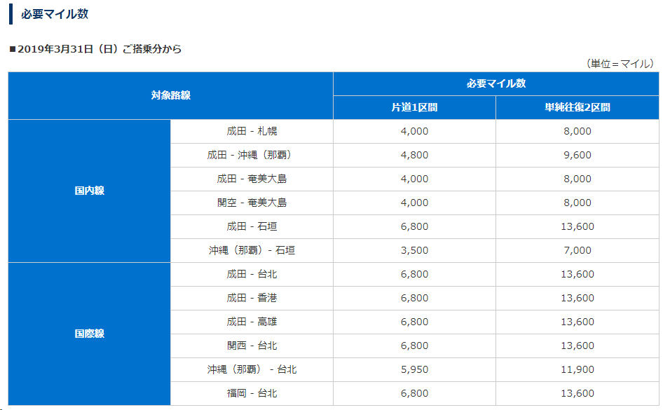Click the 必要マイル数 page heading
Viewport: 663px width, 410px height.
[55, 14]
